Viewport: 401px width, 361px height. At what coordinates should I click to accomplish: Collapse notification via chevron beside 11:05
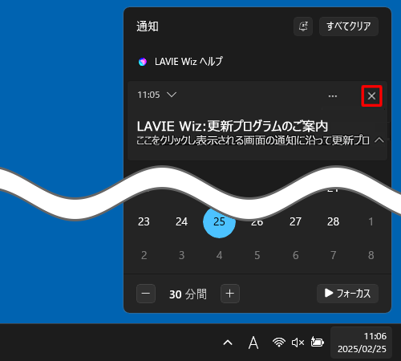(x=172, y=95)
